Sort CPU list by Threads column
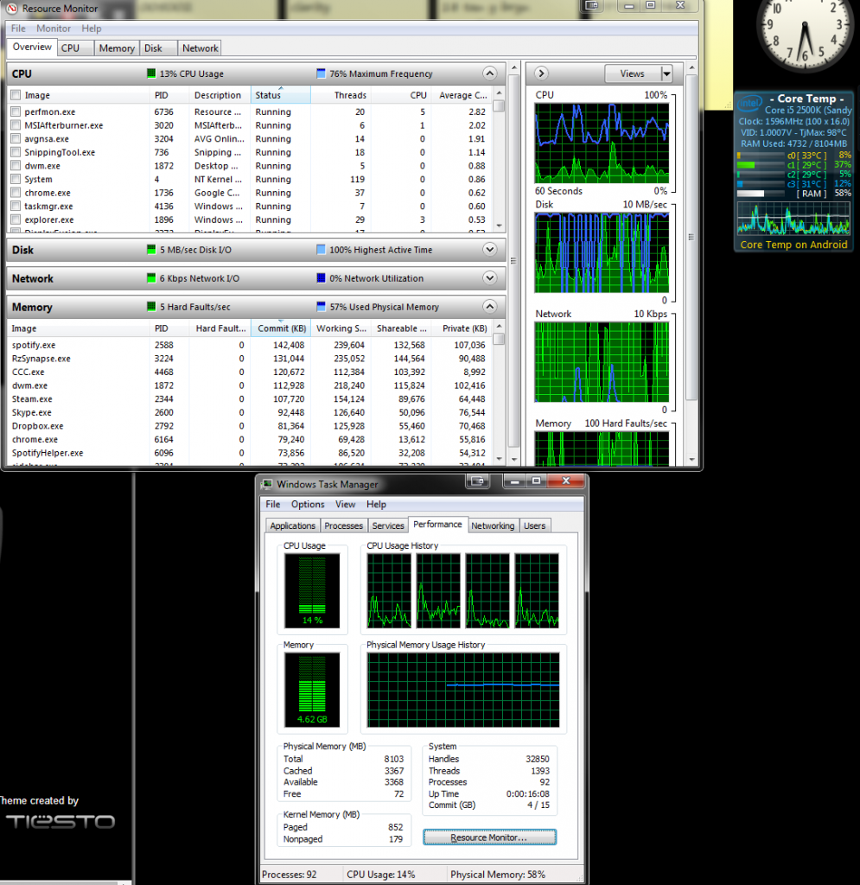The image size is (860, 885). (341, 95)
